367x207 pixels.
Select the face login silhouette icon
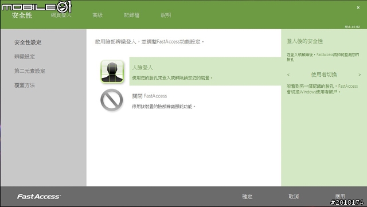pos(112,72)
